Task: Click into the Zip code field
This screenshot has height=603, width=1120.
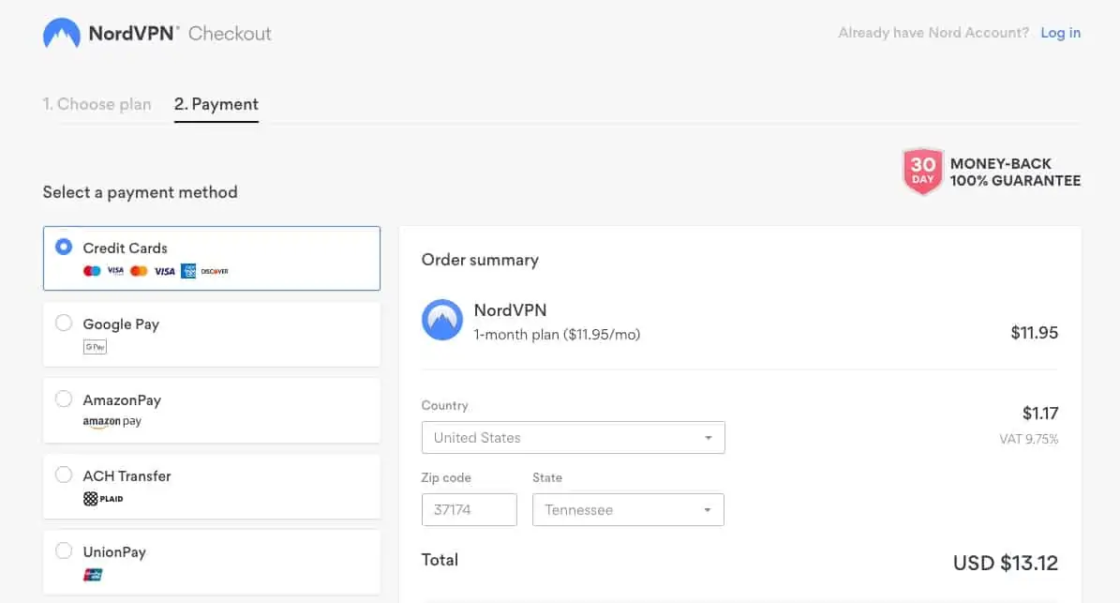Action: pos(469,510)
